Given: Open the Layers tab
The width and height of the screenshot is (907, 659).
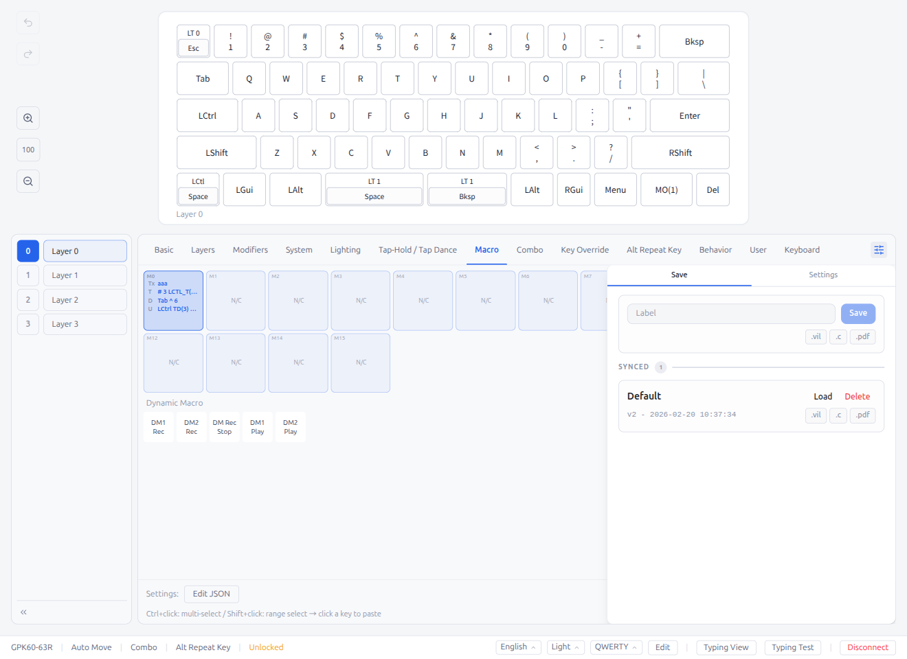Looking at the screenshot, I should 203,250.
